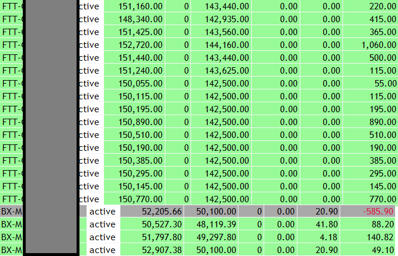This screenshot has width=398, height=256.
Task: Select the cell showing 144,160.00
Action: click(x=221, y=45)
